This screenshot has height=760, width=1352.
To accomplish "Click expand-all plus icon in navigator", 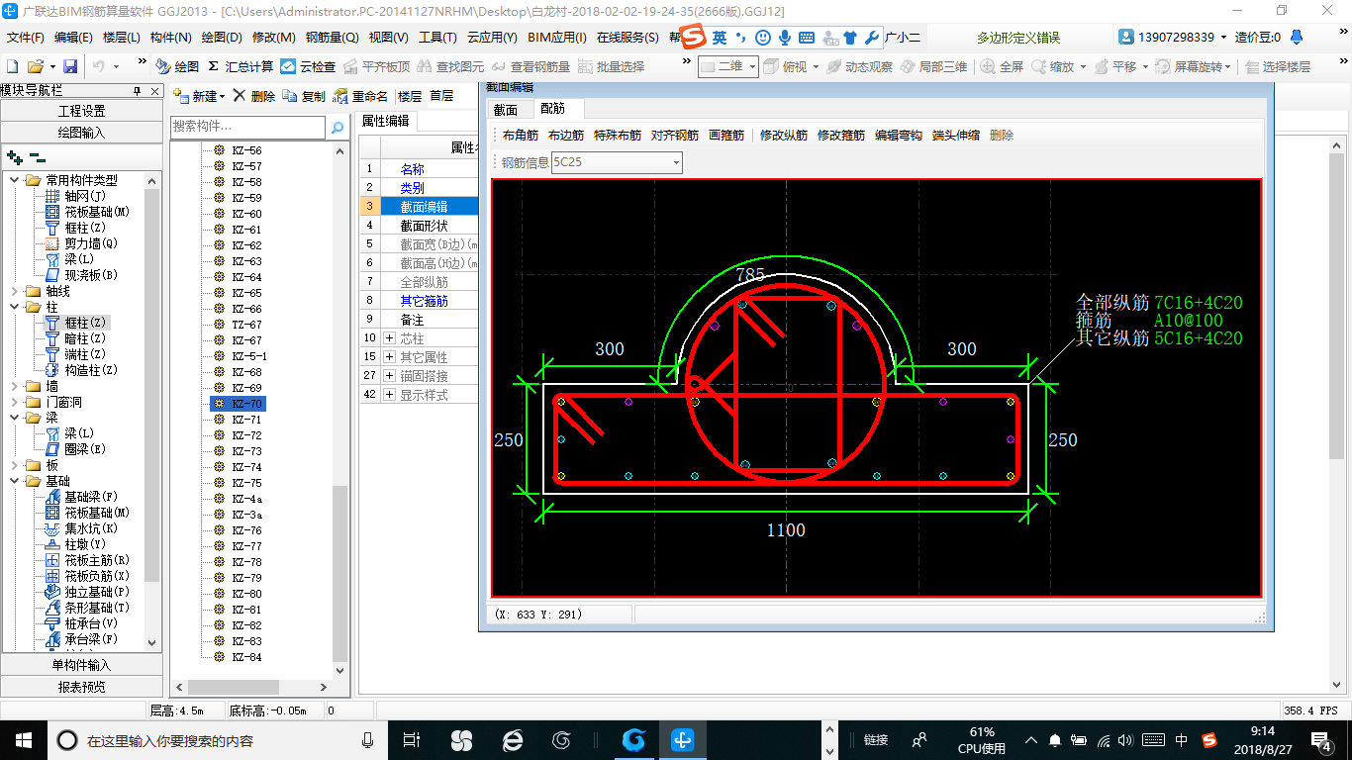I will click(x=15, y=157).
